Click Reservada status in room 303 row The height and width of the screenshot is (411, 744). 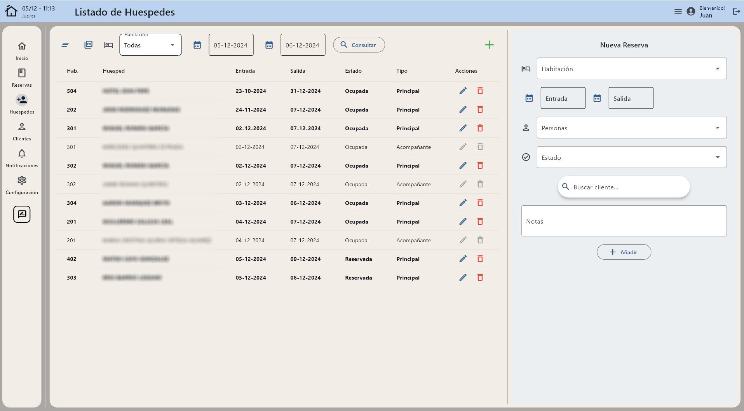[359, 278]
